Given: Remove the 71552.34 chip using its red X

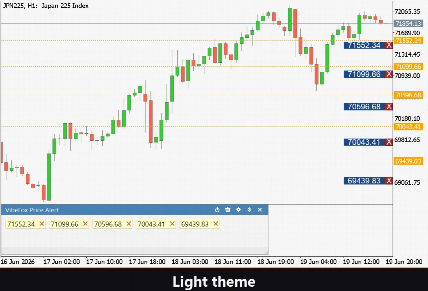Looking at the screenshot, I should click(42, 224).
